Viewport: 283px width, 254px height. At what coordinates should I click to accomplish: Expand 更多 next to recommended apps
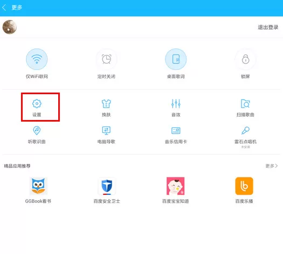pyautogui.click(x=272, y=166)
